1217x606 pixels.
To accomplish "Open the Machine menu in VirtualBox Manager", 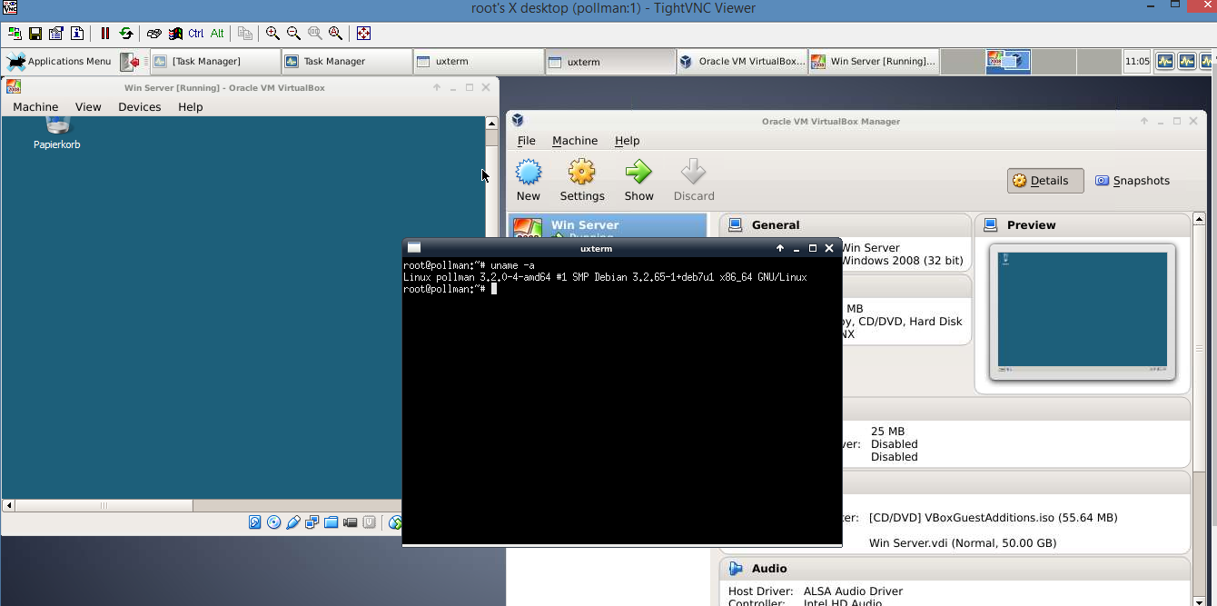I will [x=575, y=141].
